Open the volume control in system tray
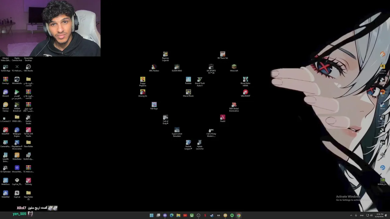The height and width of the screenshot is (219, 390). [x=371, y=215]
